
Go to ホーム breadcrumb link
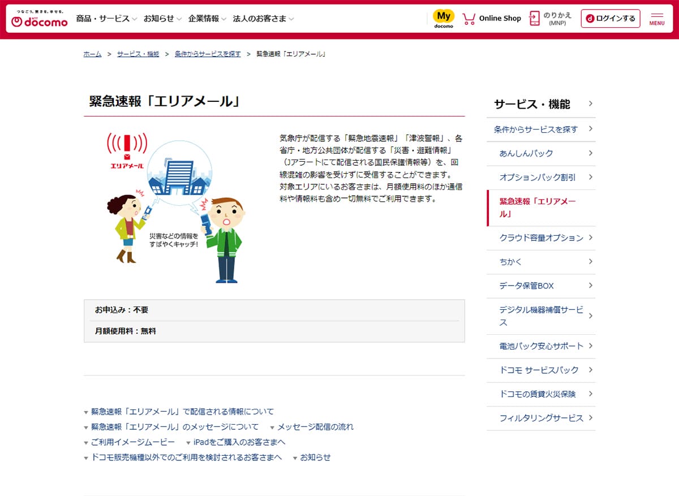(x=92, y=54)
